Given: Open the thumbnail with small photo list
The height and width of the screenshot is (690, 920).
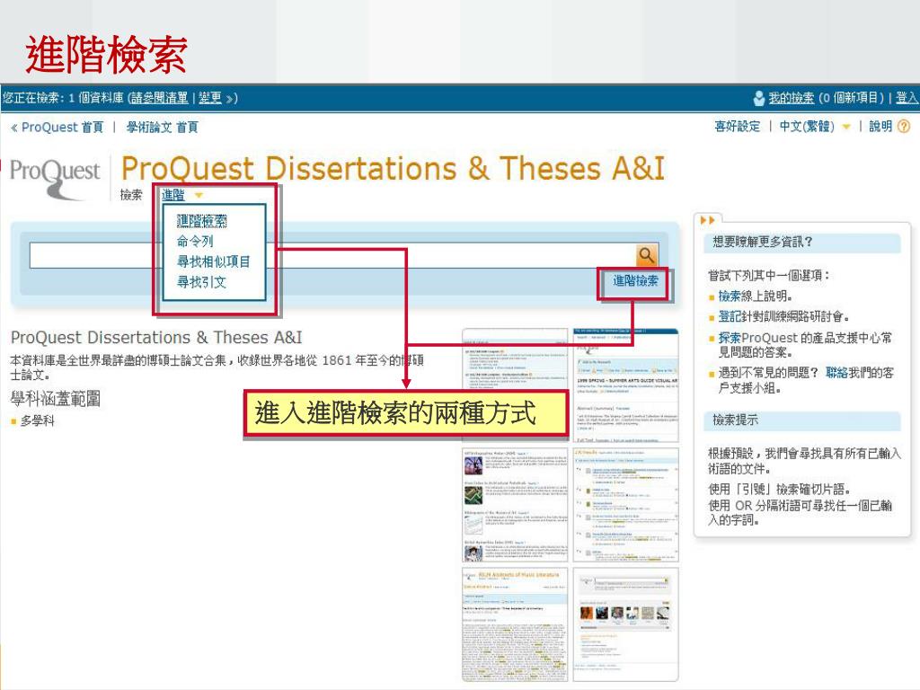Looking at the screenshot, I should pyautogui.click(x=515, y=505).
